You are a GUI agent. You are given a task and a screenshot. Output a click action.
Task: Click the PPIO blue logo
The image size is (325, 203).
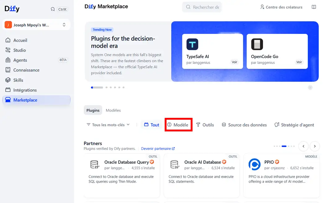tap(254, 164)
